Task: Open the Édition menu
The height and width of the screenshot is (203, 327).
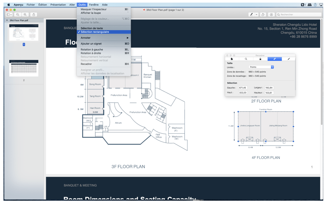Action: tap(43, 5)
